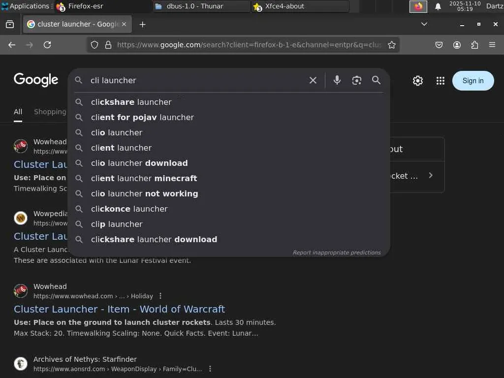This screenshot has width=504, height=378.
Task: Reload the current page
Action: pos(47,45)
